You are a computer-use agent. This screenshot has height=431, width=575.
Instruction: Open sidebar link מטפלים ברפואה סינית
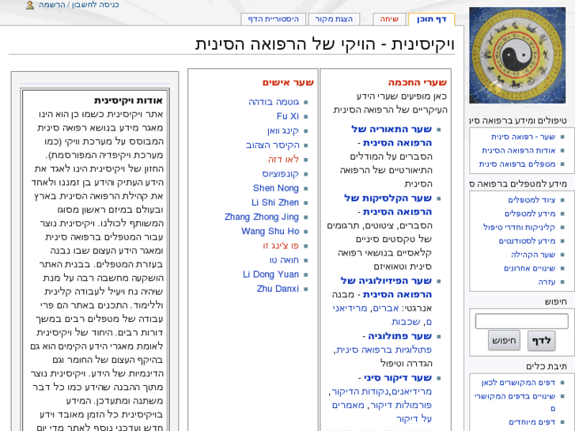point(517,164)
